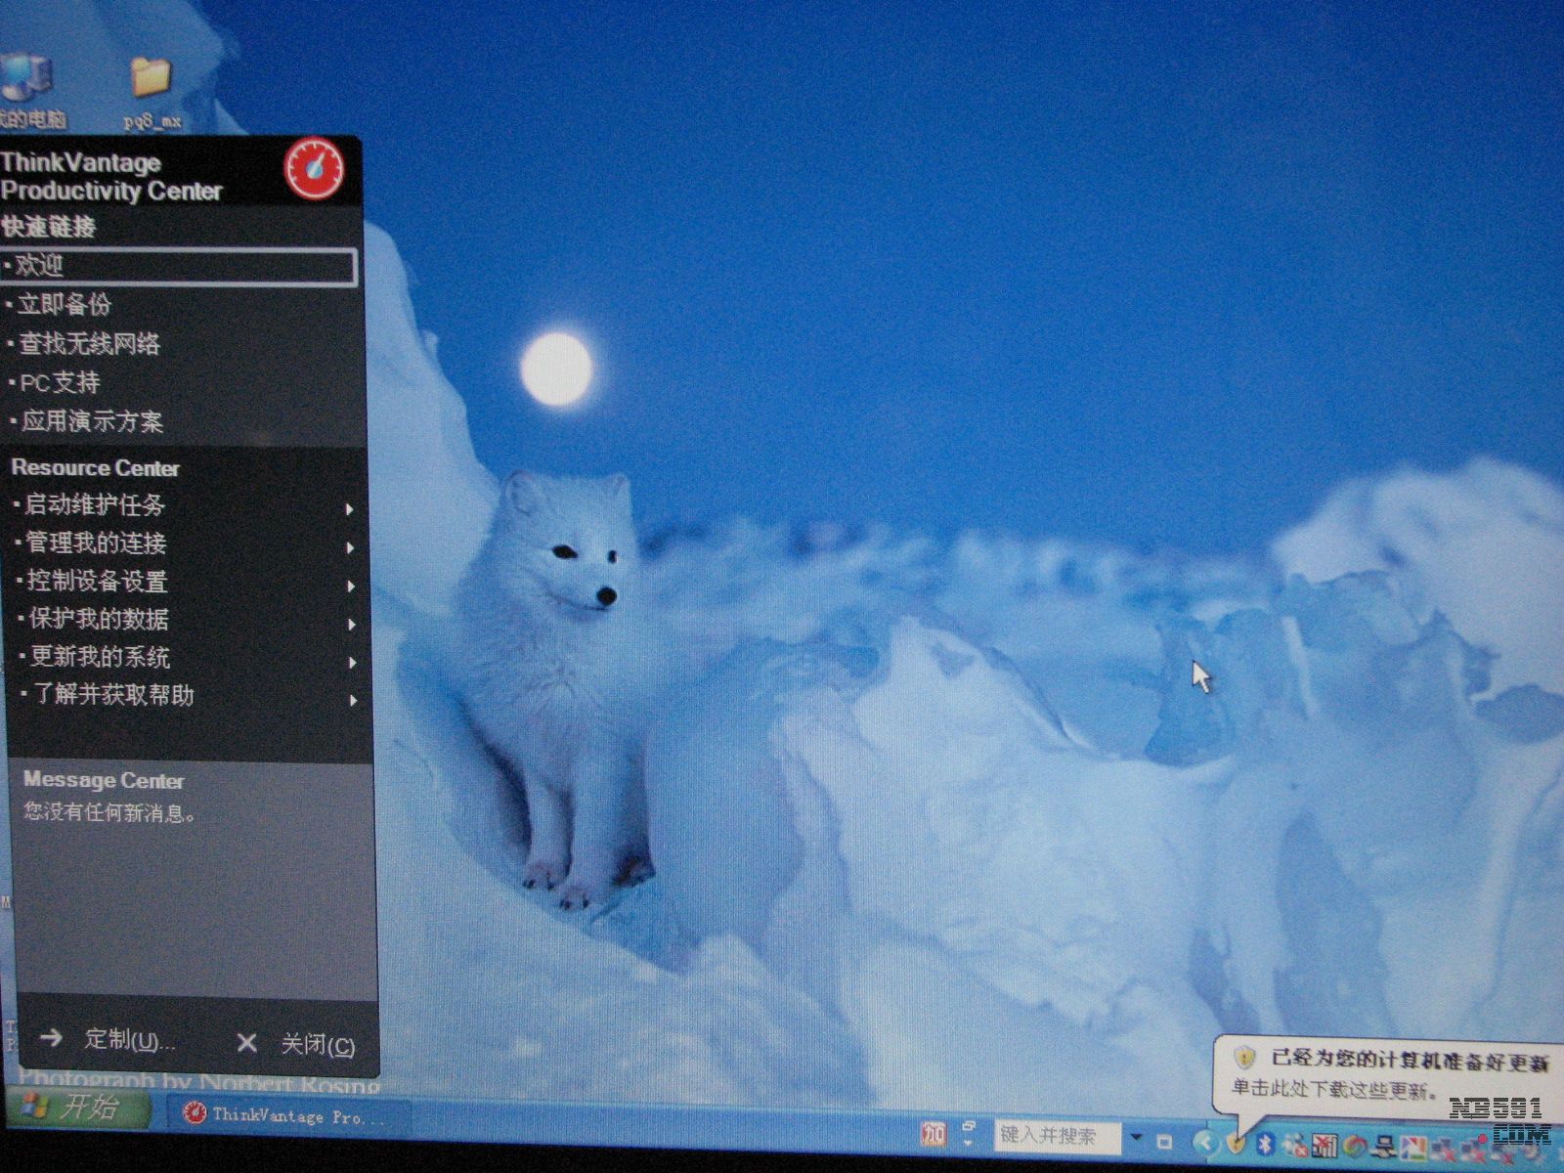The width and height of the screenshot is (1564, 1173).
Task: Click the red ThinkVantage gauge logo
Action: (x=314, y=169)
